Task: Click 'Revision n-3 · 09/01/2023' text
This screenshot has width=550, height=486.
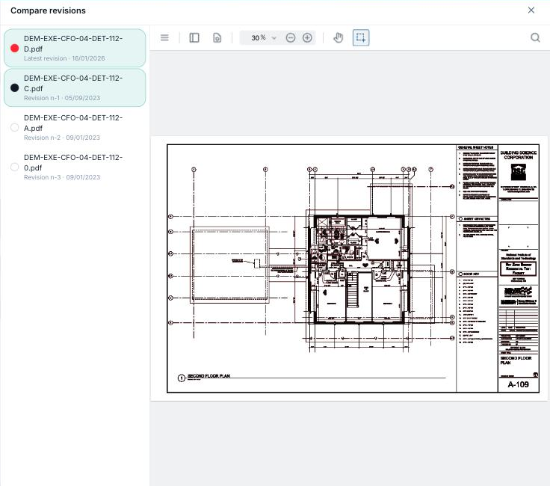Action: point(62,177)
